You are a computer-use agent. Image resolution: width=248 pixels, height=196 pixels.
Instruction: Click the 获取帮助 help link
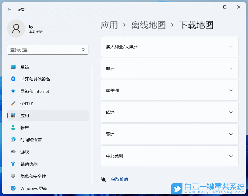[x=119, y=179]
